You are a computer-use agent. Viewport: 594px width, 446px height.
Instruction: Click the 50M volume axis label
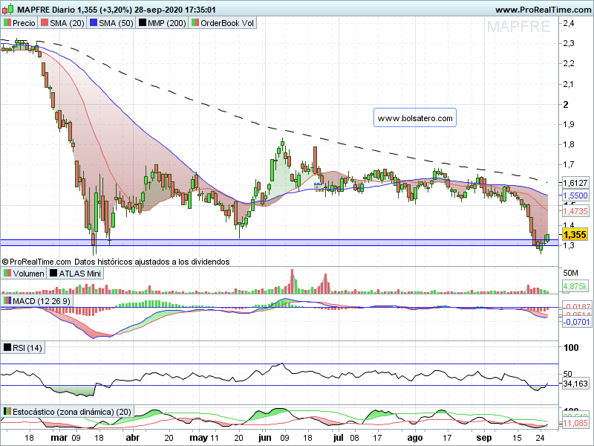pos(570,273)
